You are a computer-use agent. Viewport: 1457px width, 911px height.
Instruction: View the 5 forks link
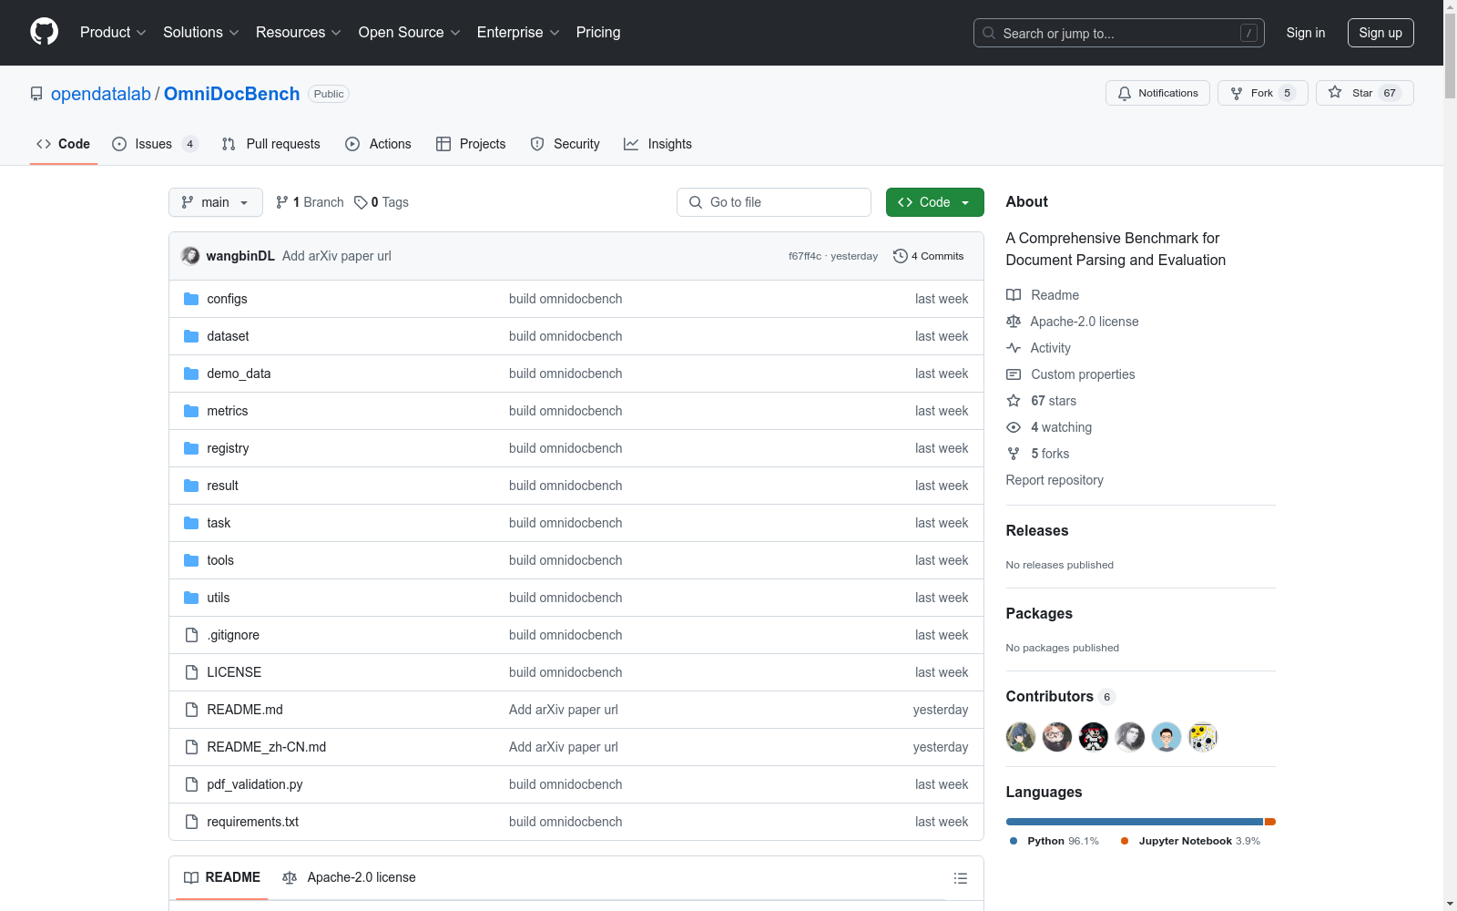point(1038,454)
